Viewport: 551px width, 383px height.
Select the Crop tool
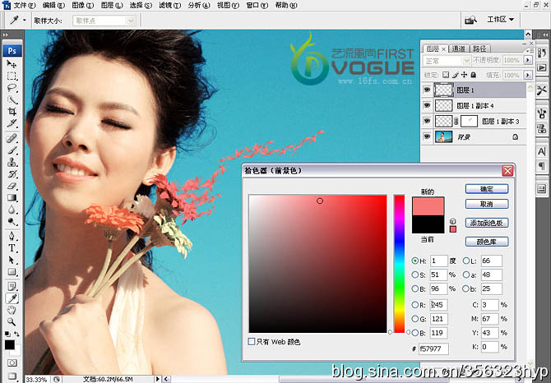click(x=12, y=111)
